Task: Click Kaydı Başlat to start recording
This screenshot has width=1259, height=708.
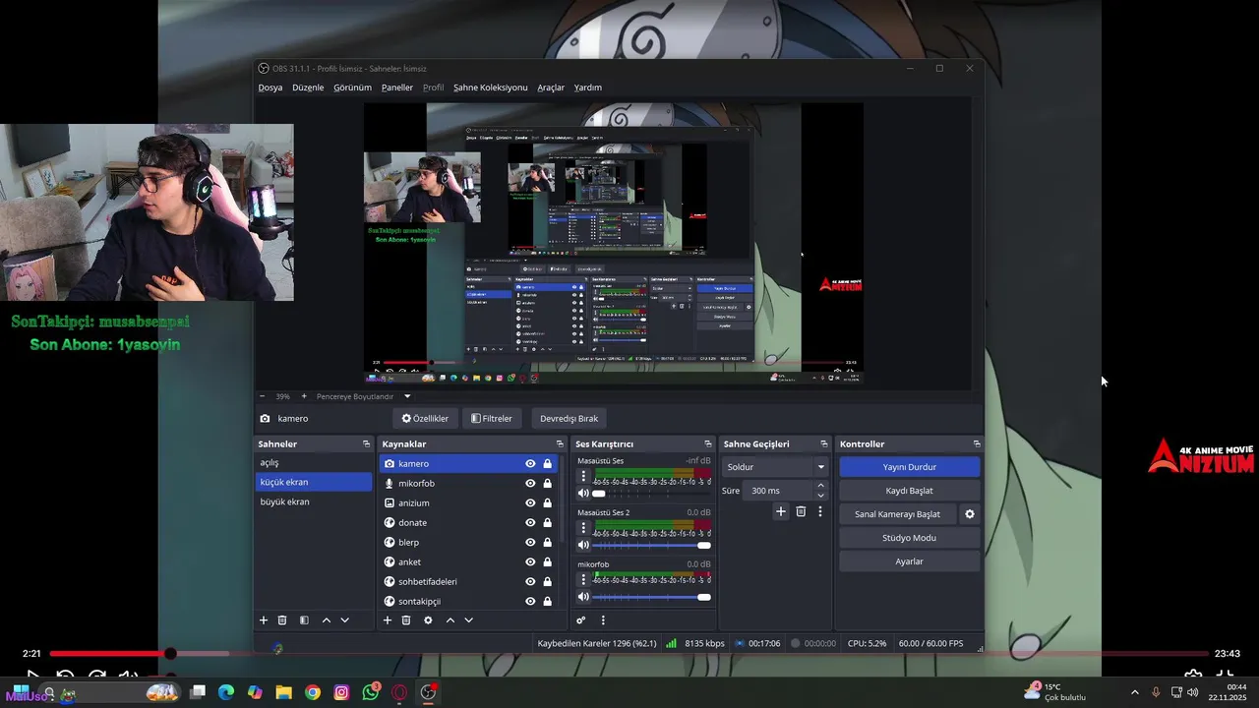Action: (x=909, y=491)
